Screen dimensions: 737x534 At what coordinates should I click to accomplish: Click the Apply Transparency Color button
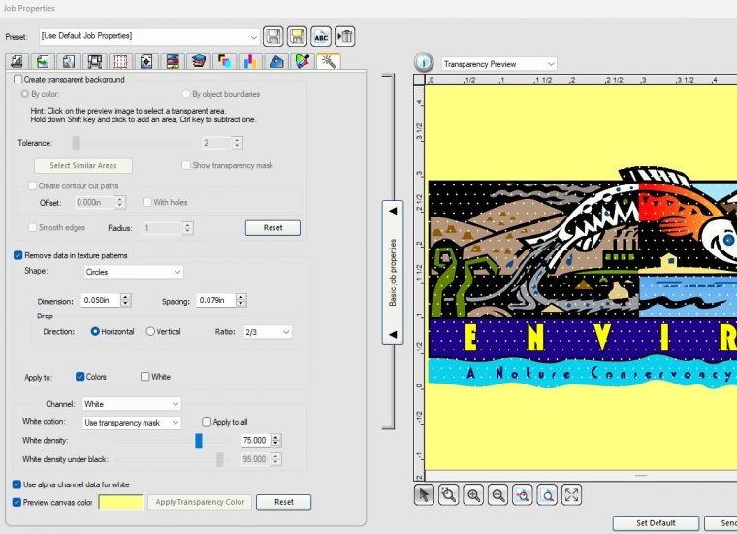[x=200, y=502]
